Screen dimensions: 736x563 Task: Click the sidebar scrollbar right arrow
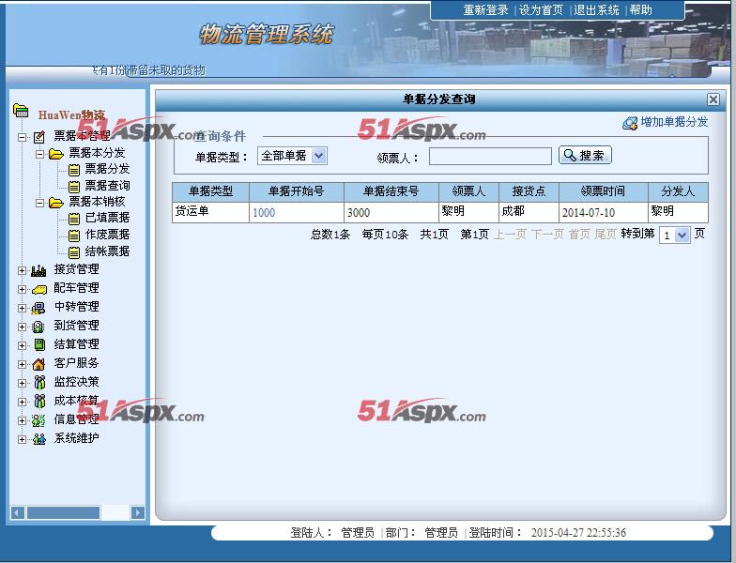pyautogui.click(x=138, y=512)
